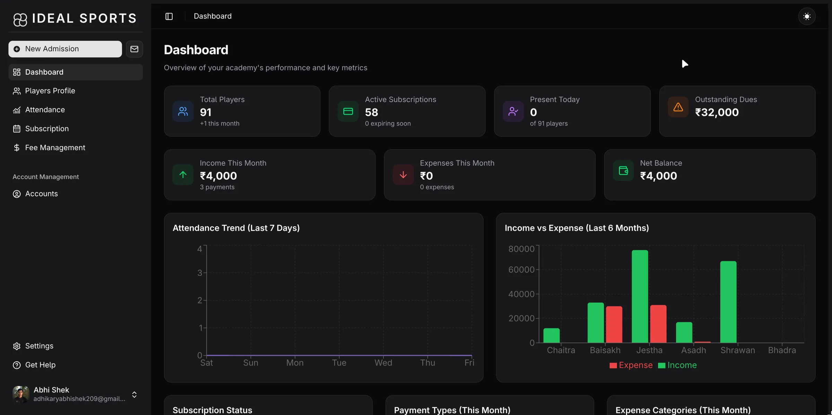The image size is (832, 415).
Task: Toggle the sidebar panel icon
Action: [x=169, y=16]
